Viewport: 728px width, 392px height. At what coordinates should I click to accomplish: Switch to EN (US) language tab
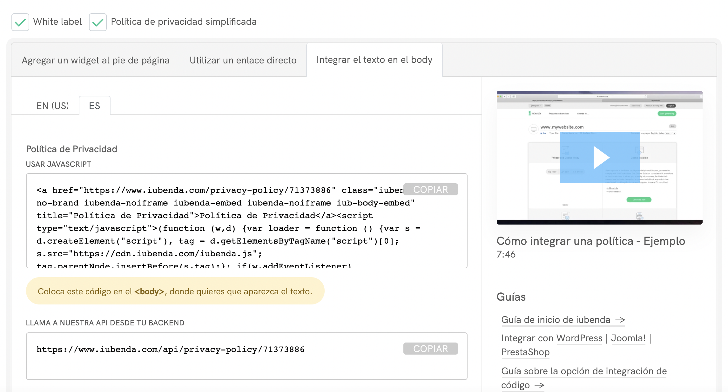pyautogui.click(x=52, y=106)
